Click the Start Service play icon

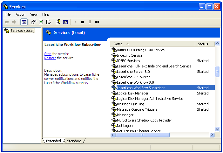(x=75, y=22)
